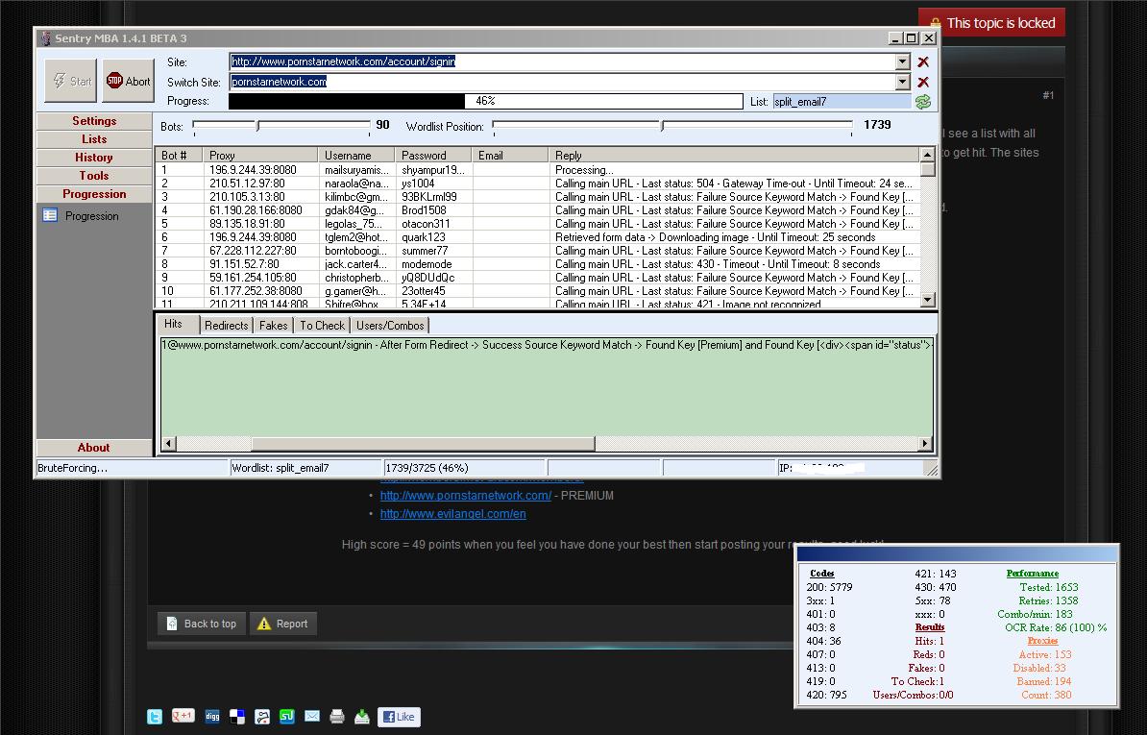Click the Delicious bookmark icon
1147x735 pixels.
click(237, 717)
